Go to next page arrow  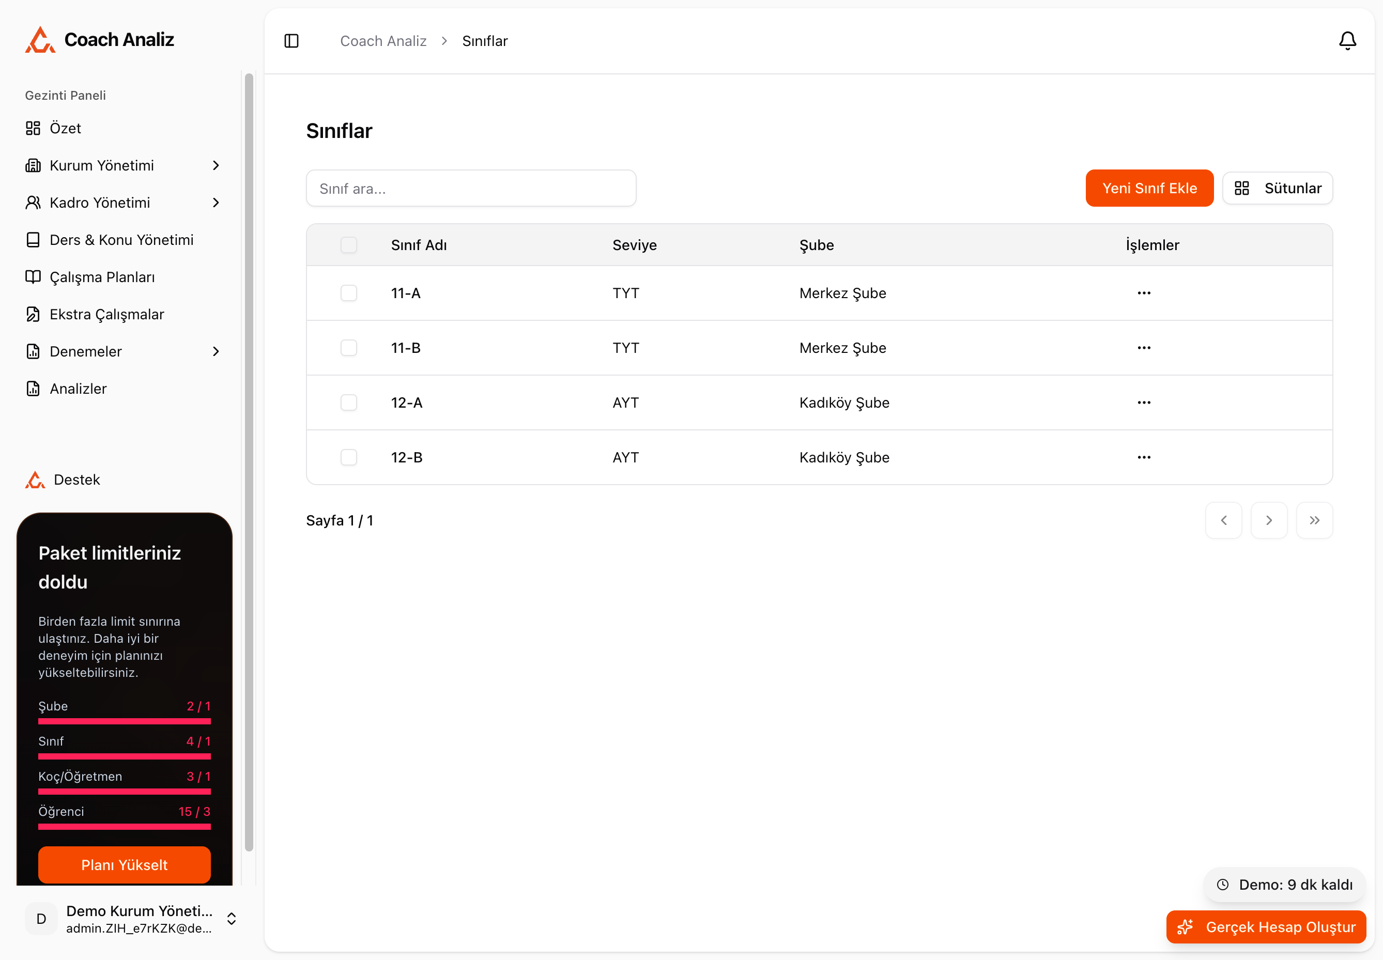tap(1269, 520)
